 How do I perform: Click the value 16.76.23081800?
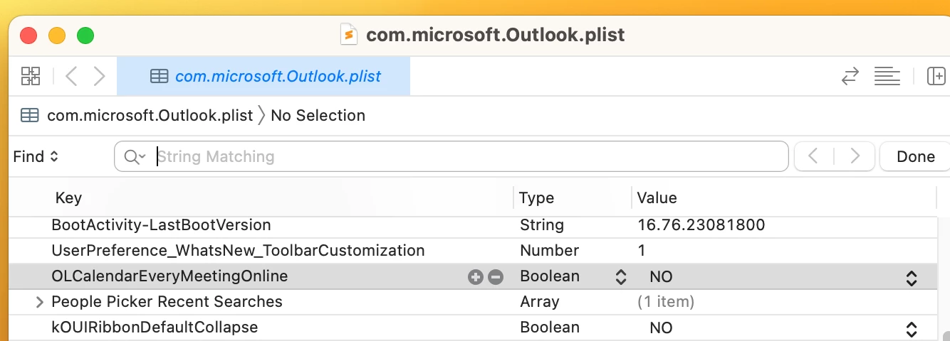(701, 225)
